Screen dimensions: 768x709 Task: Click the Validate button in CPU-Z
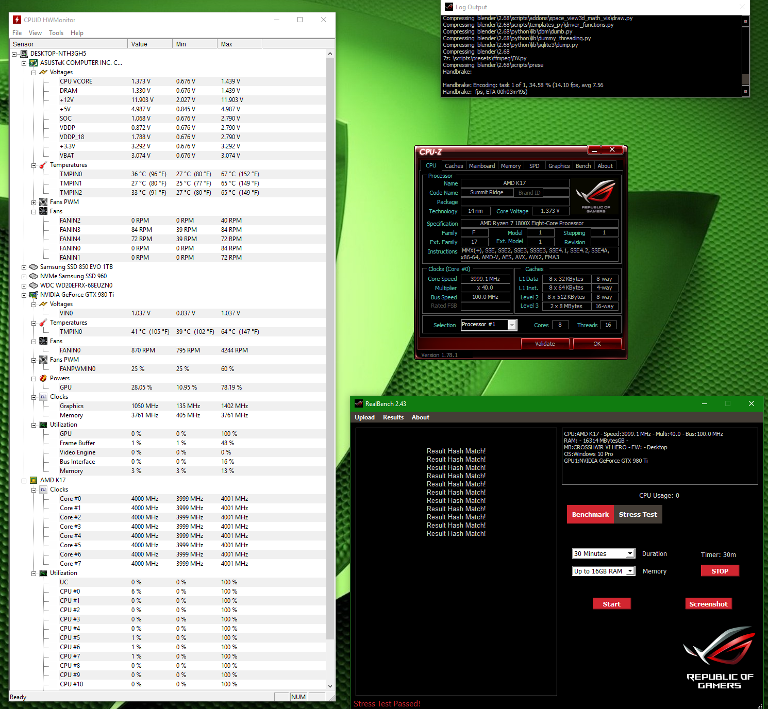click(545, 344)
